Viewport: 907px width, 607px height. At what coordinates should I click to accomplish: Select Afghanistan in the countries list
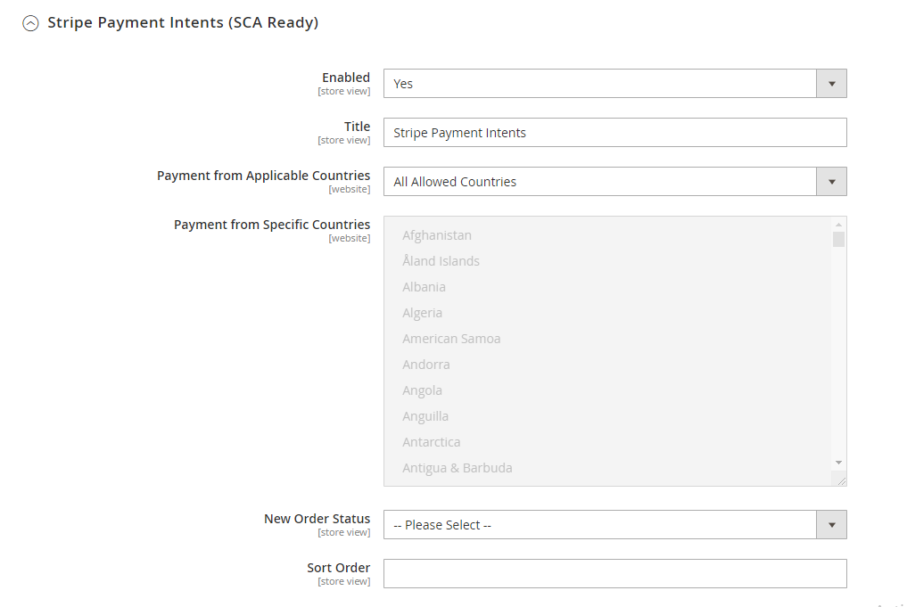pos(437,235)
